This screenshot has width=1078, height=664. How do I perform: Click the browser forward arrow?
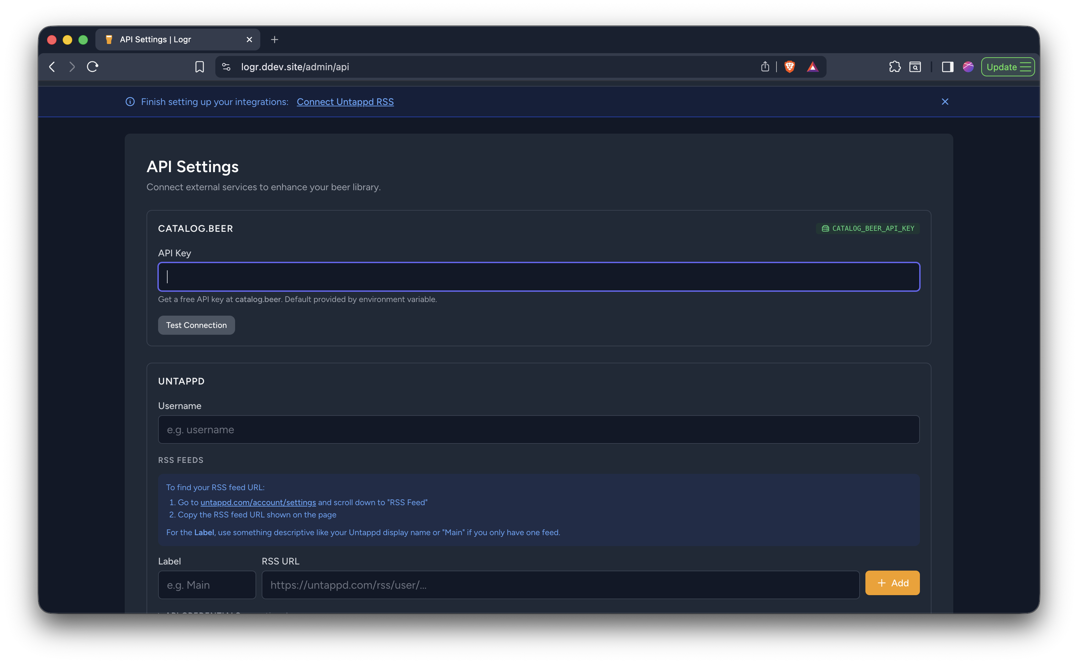tap(72, 67)
